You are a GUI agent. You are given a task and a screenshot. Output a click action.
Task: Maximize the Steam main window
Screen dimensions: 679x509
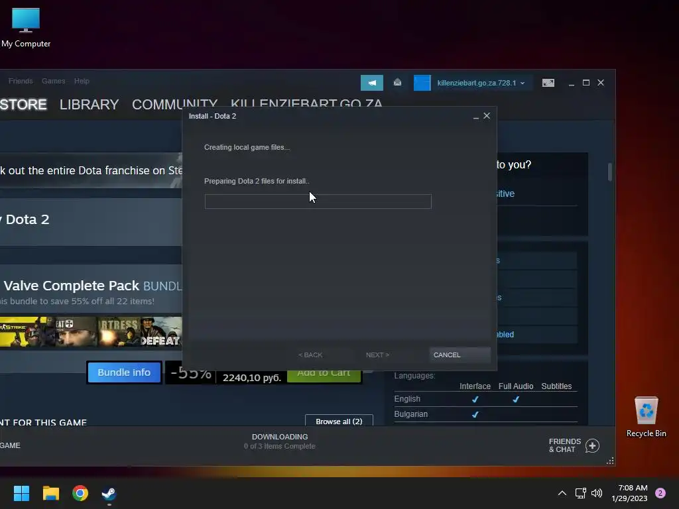click(x=586, y=83)
